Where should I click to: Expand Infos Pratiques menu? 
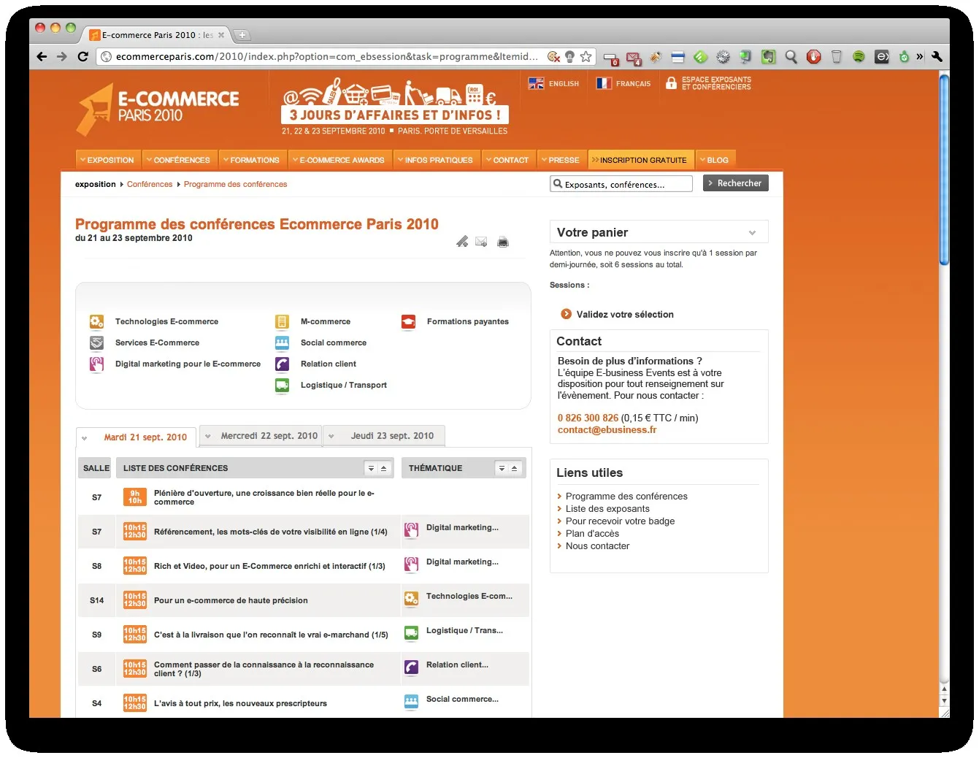click(x=436, y=160)
